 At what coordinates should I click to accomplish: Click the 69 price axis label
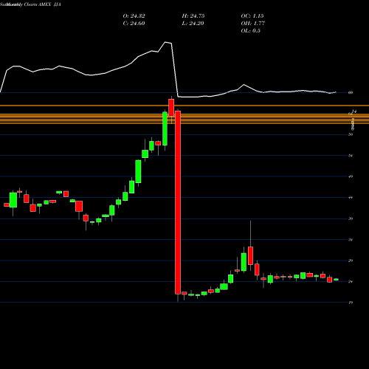(x=351, y=93)
